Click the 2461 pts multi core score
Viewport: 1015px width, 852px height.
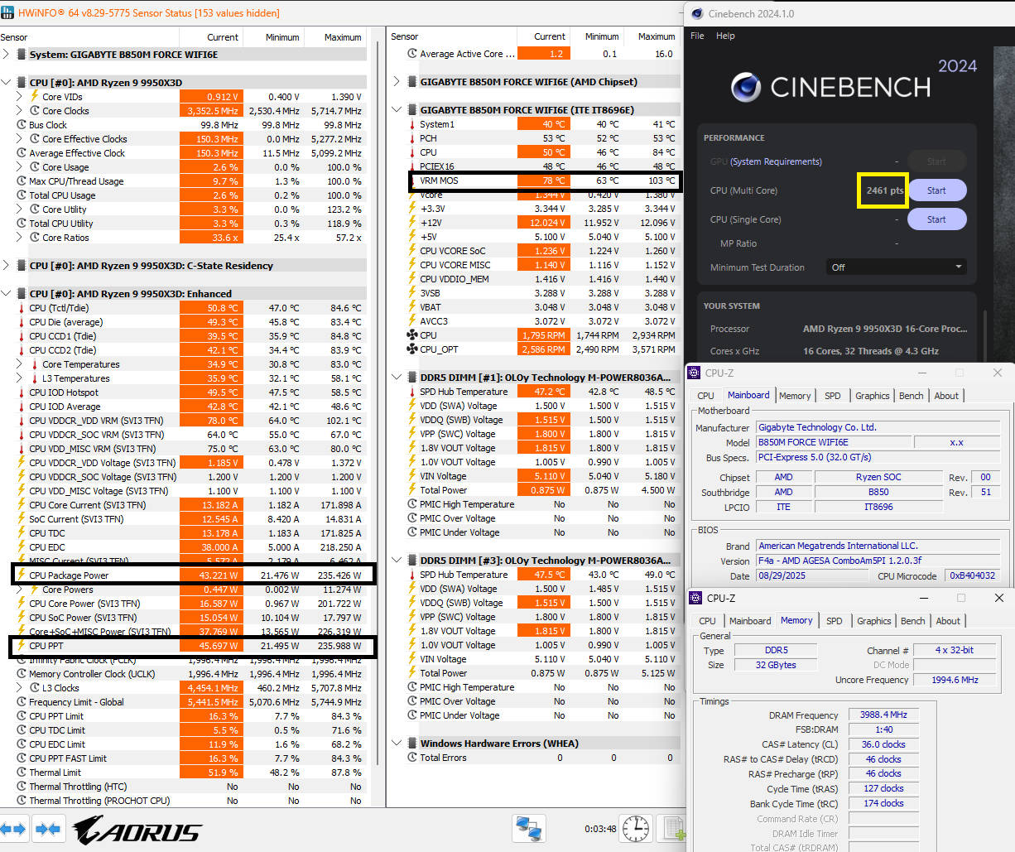[885, 190]
